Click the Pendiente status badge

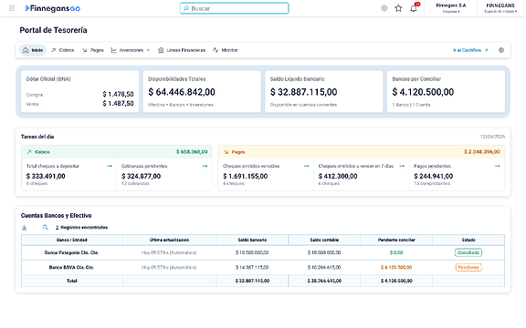tap(468, 268)
